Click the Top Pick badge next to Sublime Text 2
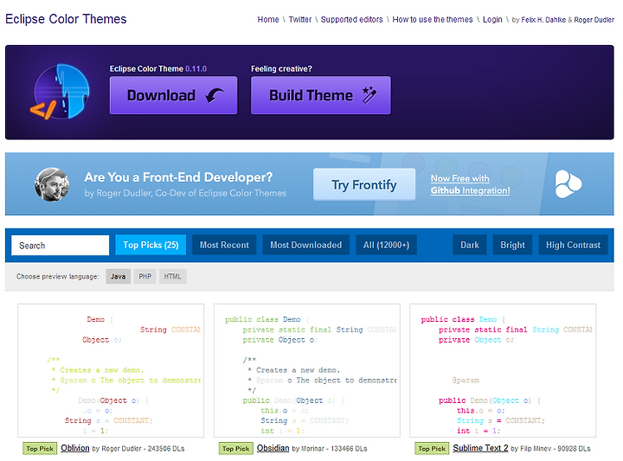Image resolution: width=623 pixels, height=461 pixels. [432, 449]
